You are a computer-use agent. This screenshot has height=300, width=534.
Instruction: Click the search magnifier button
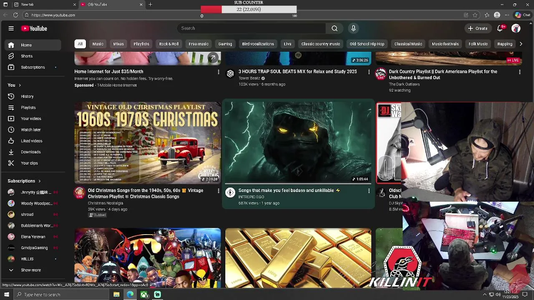334,28
